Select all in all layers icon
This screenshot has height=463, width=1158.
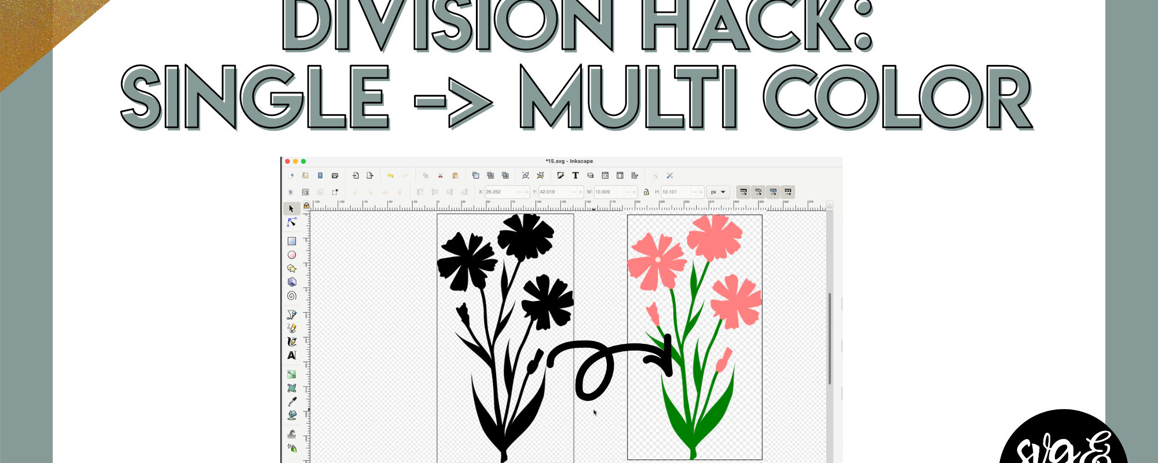click(x=305, y=192)
